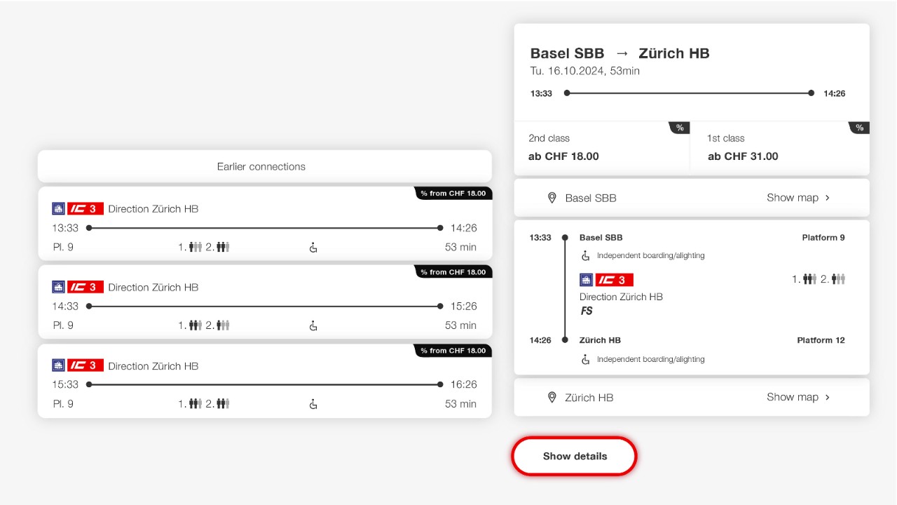Click the wheelchair icon under Basel SBB Platform 9
The width and height of the screenshot is (897, 505).
585,256
